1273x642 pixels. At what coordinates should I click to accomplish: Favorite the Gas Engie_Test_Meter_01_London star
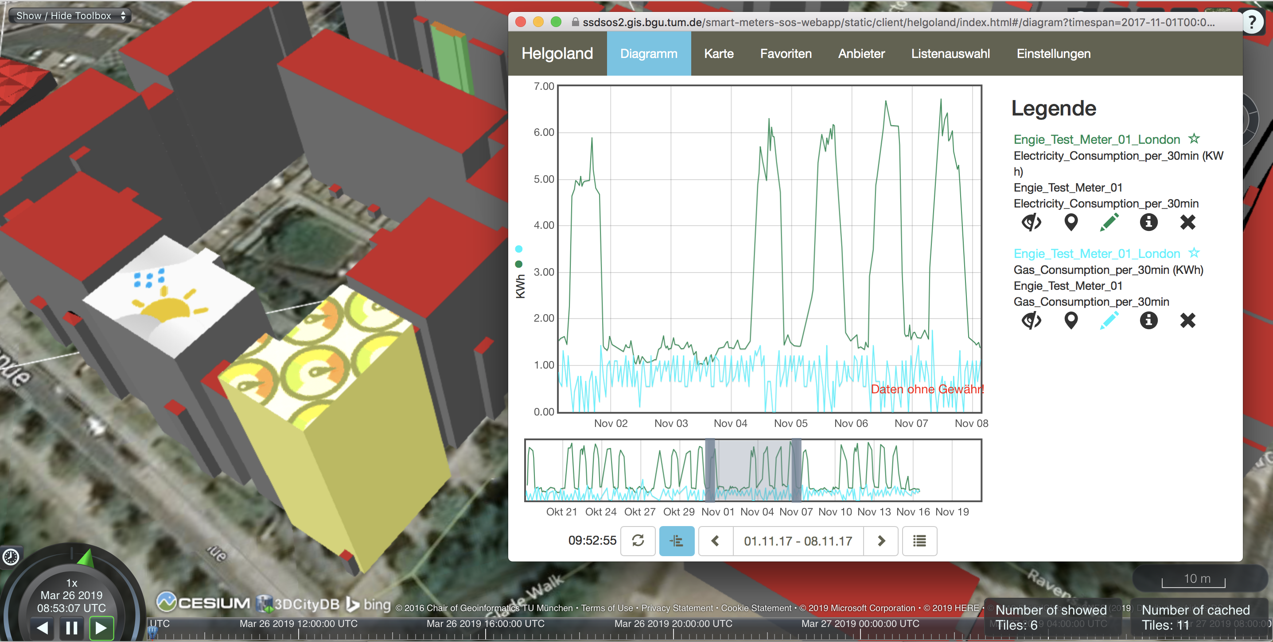pos(1194,253)
